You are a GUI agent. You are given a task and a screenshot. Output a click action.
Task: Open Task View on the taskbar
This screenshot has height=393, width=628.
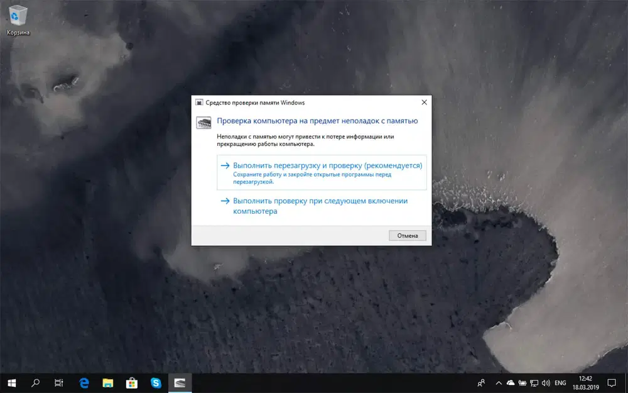click(59, 383)
